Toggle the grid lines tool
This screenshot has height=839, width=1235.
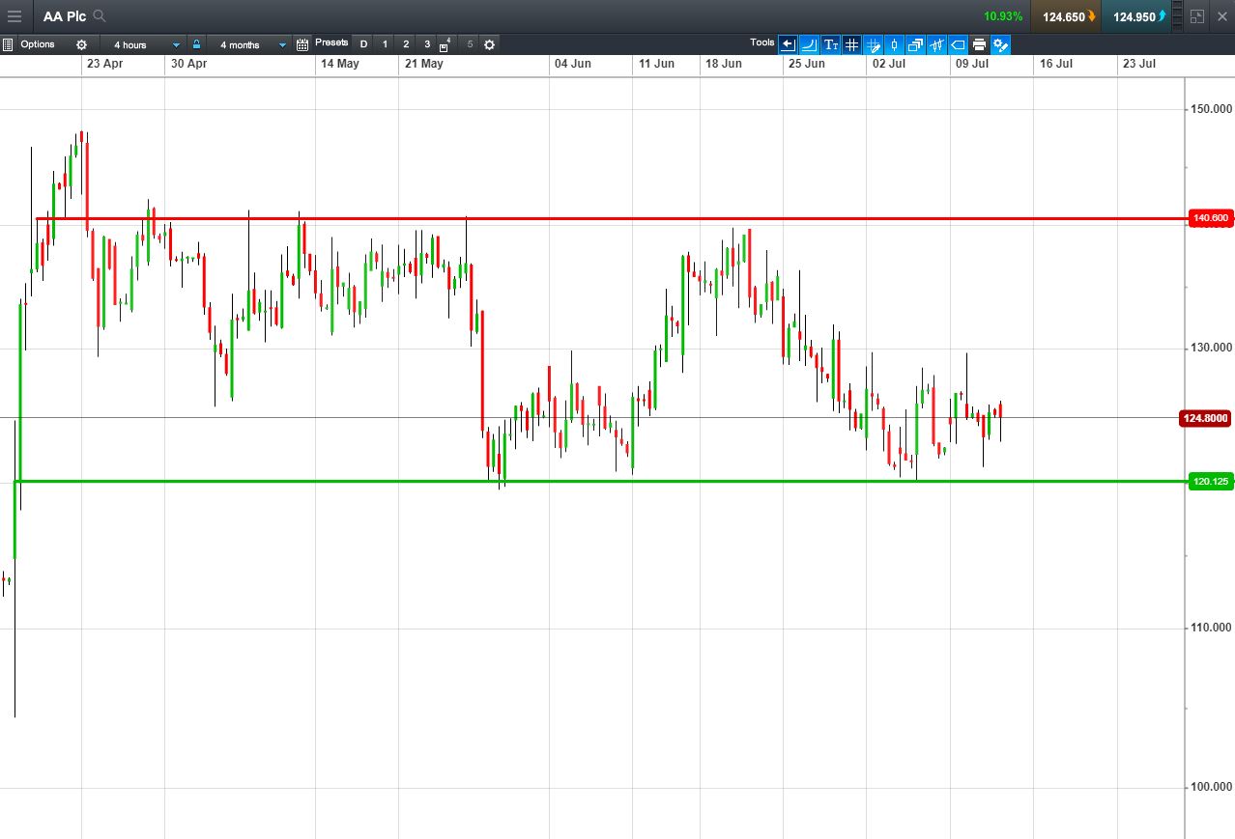click(851, 44)
